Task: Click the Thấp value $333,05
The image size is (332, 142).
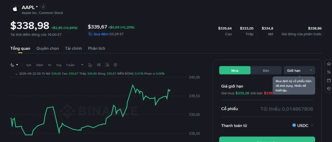Action: pyautogui.click(x=247, y=28)
